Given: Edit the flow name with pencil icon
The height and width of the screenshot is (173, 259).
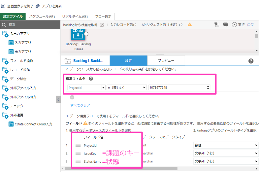Looking at the screenshot, I should point(102,25).
